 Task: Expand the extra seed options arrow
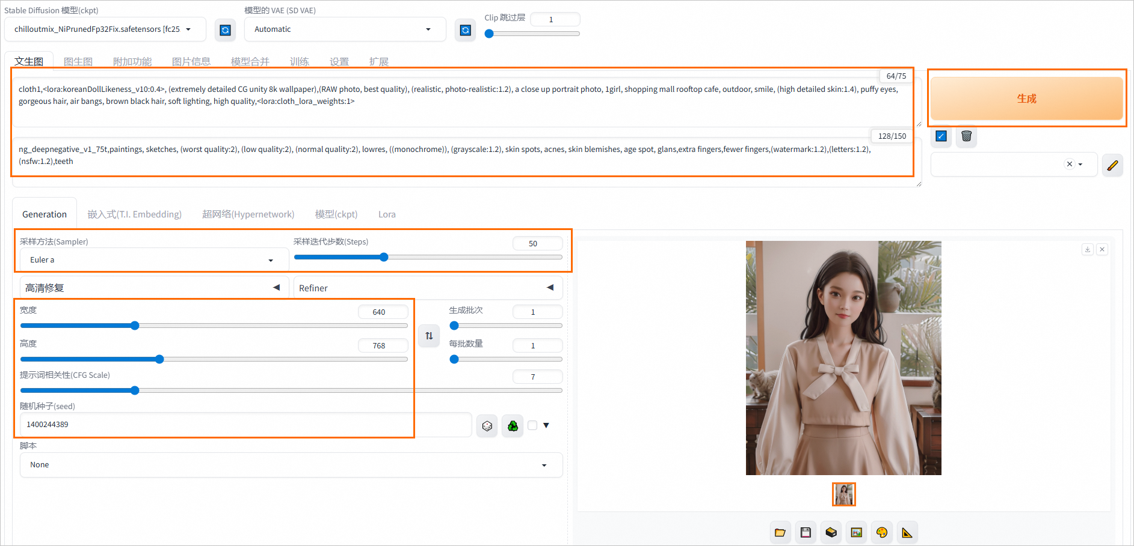pos(546,425)
